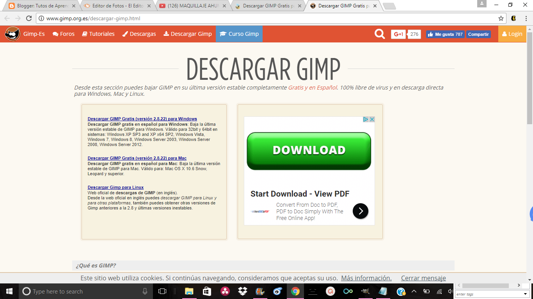Click the green DOWNLOAD ad button
The height and width of the screenshot is (299, 533).
point(309,151)
